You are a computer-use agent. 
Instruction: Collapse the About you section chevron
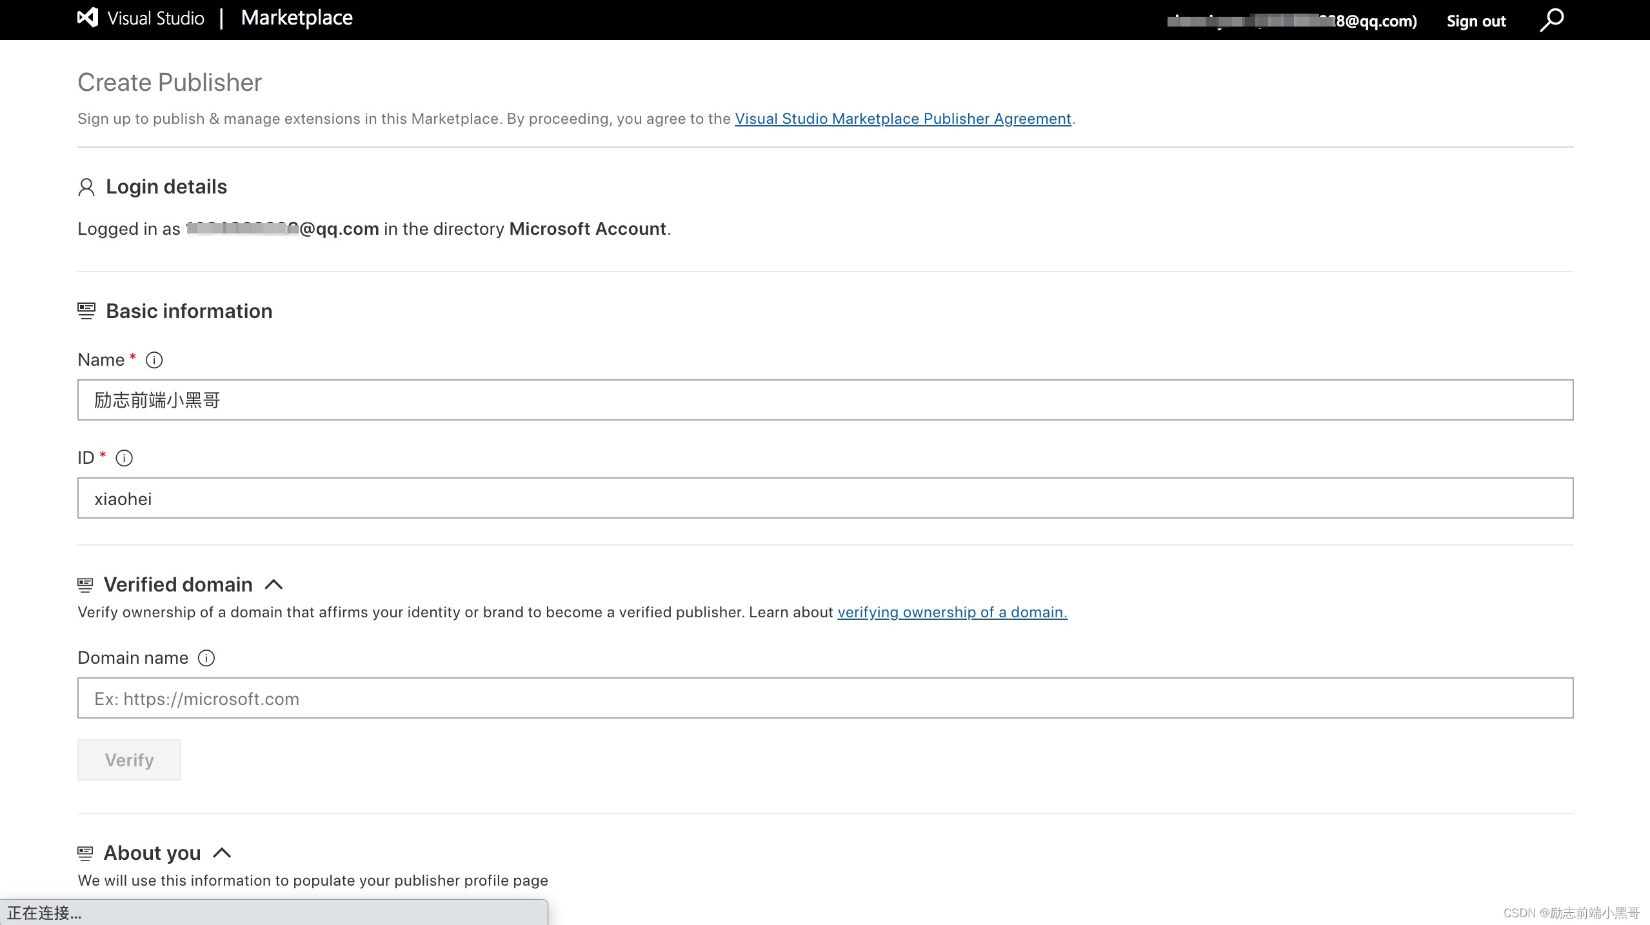click(x=222, y=853)
